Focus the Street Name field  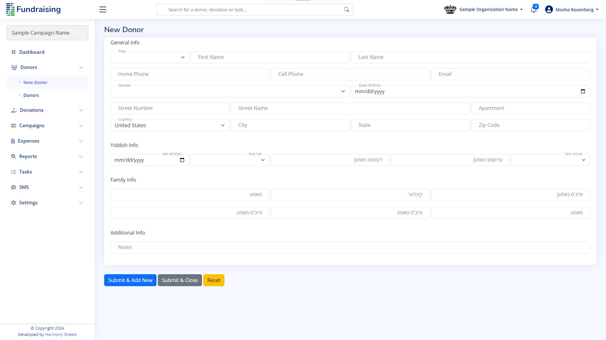point(350,108)
